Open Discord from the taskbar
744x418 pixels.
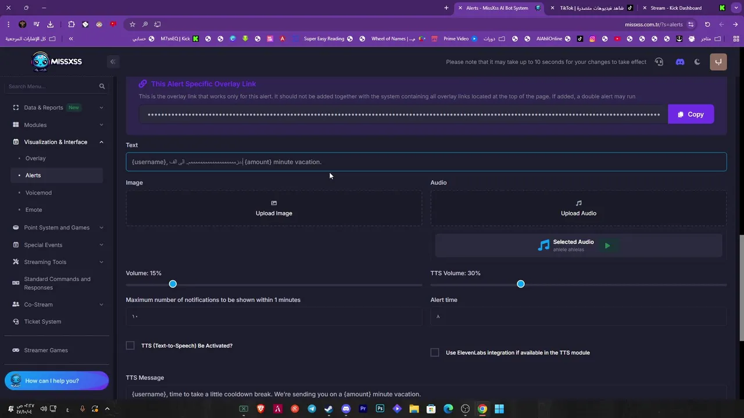pyautogui.click(x=346, y=409)
